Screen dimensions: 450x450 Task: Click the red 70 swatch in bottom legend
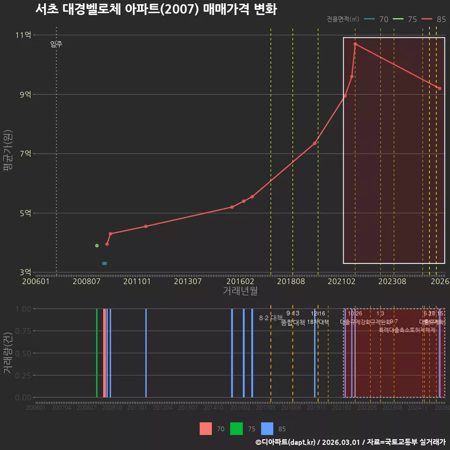[x=205, y=428]
